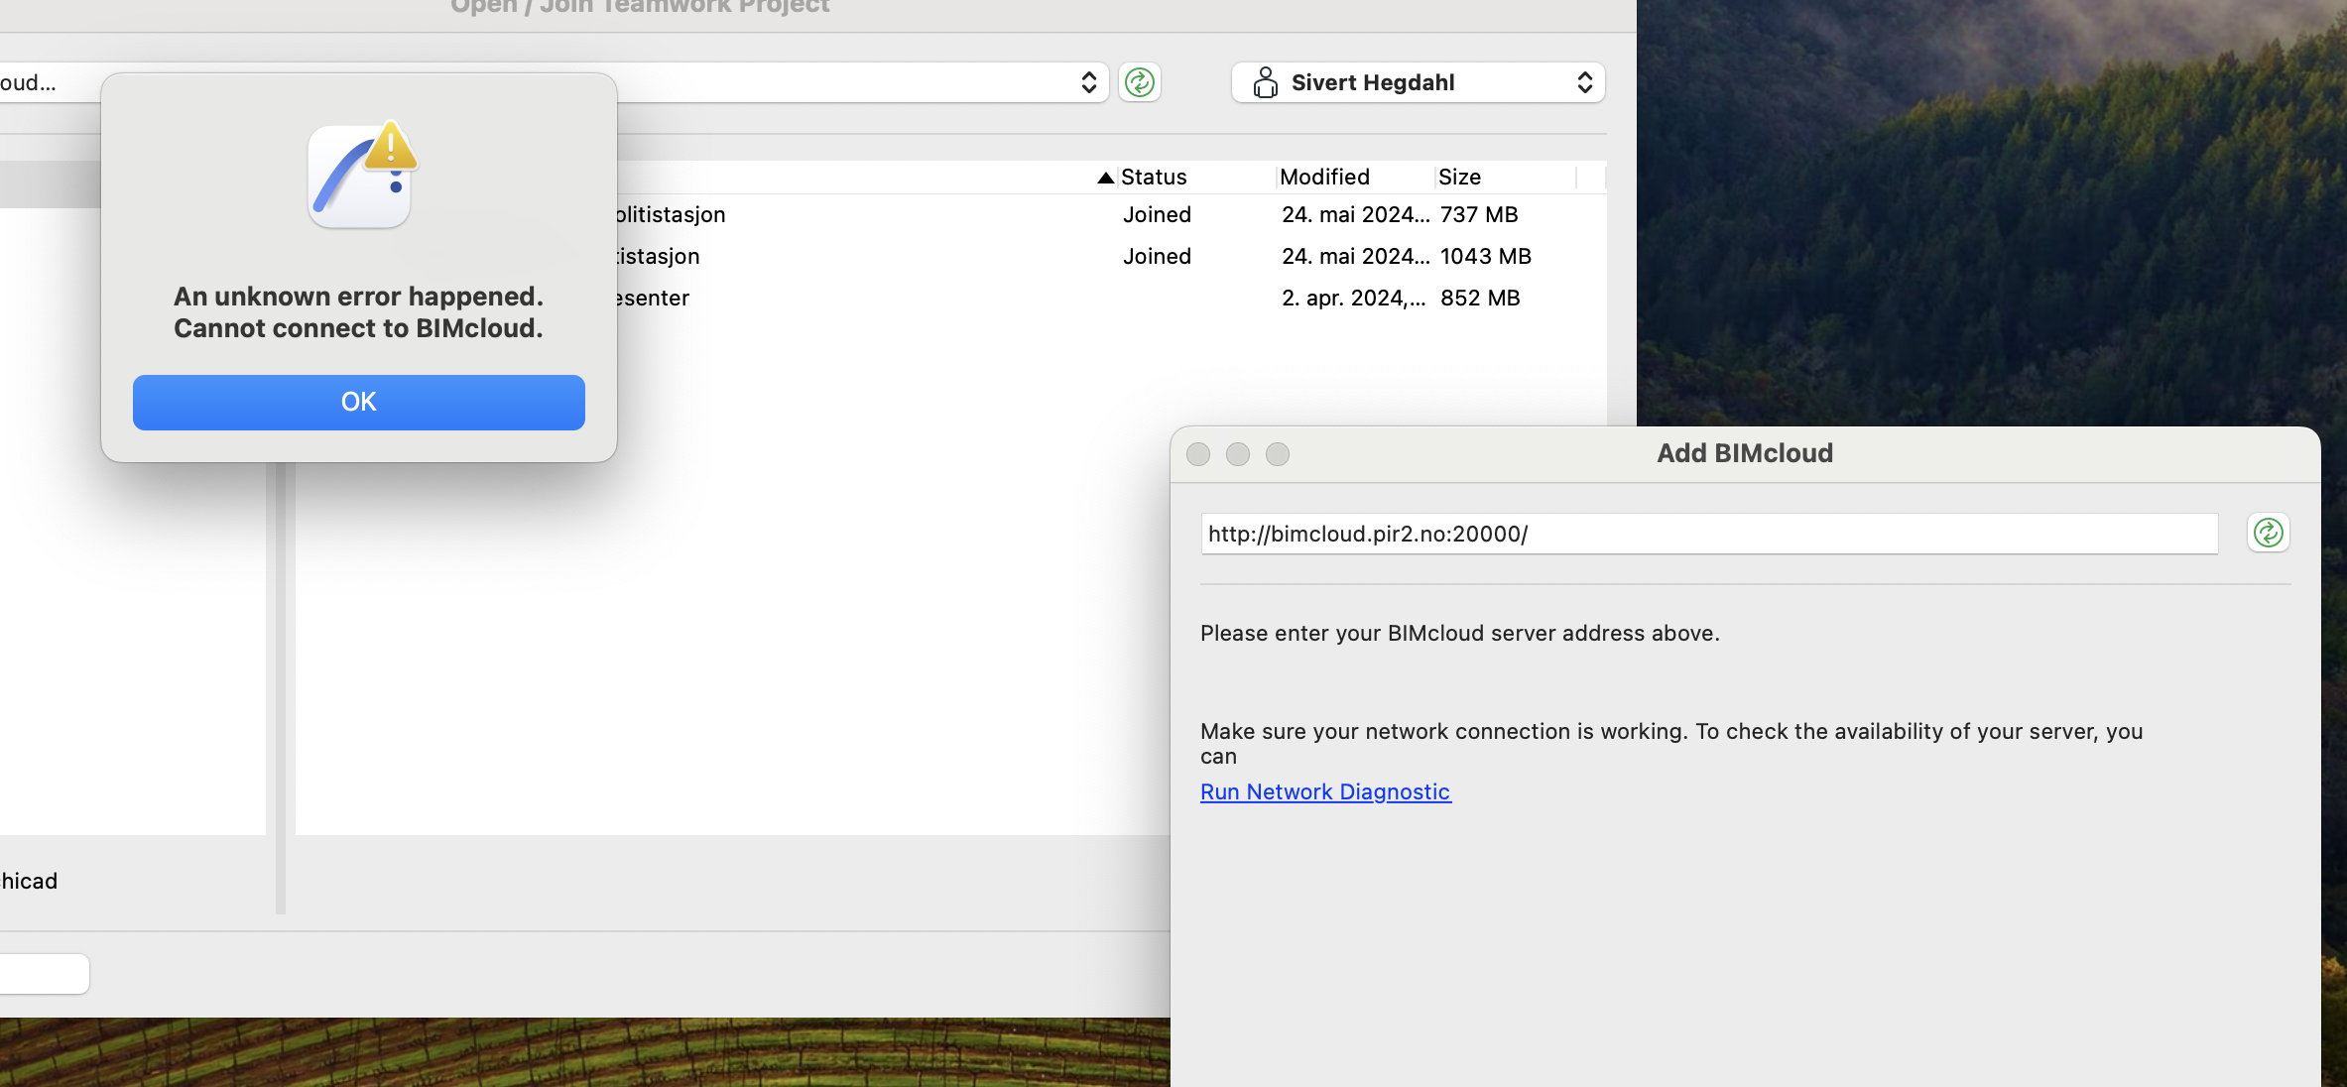This screenshot has height=1087, width=2347.
Task: Click the user icon next to Sivert Hegdahl
Action: pos(1265,82)
